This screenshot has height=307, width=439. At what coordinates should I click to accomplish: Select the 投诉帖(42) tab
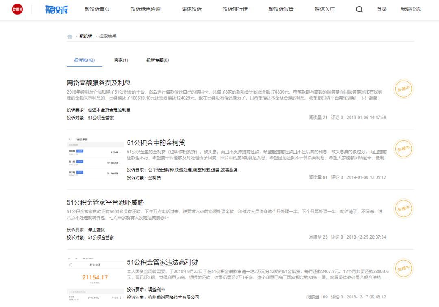click(x=85, y=60)
